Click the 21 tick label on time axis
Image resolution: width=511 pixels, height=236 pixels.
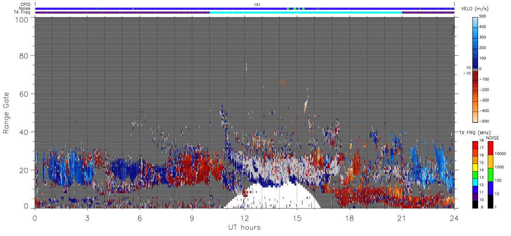tap(402, 218)
